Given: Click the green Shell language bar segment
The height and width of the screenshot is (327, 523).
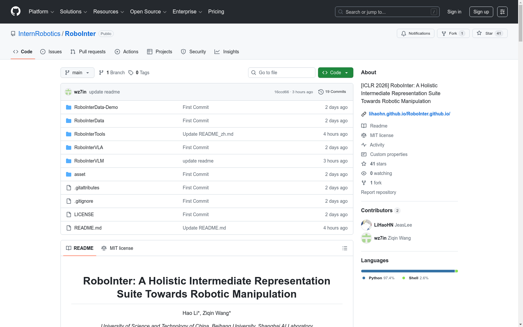Looking at the screenshot, I should click(x=457, y=271).
